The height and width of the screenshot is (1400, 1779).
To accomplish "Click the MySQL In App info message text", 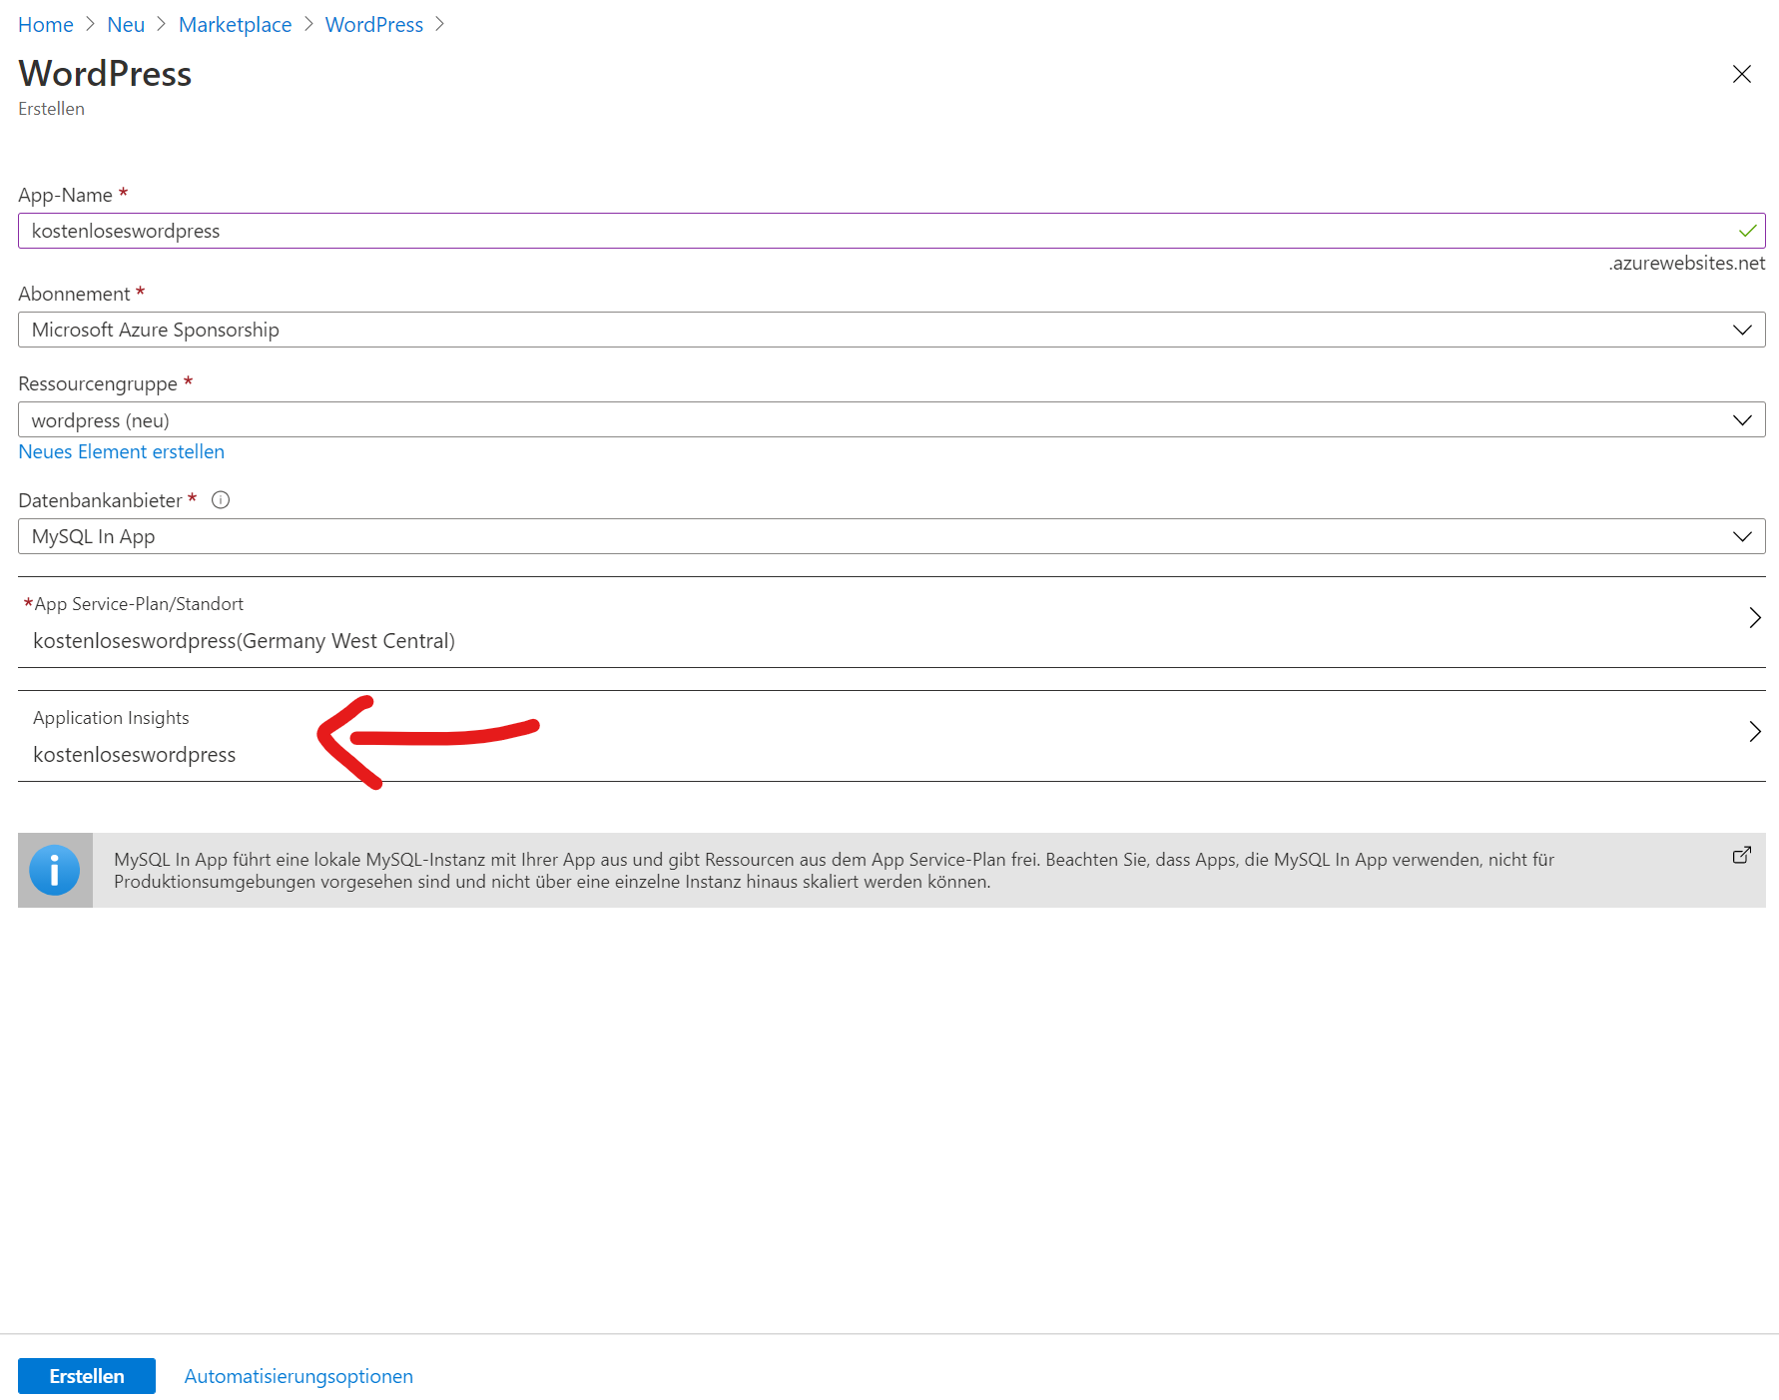I will coord(834,871).
